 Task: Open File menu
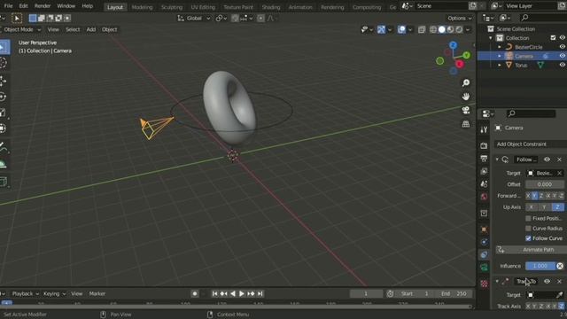point(8,6)
